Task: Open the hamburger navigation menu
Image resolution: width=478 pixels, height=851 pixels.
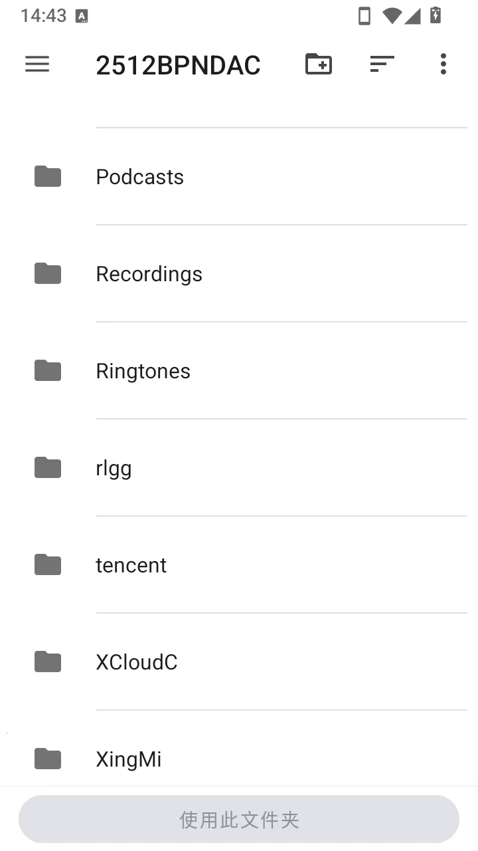Action: (x=37, y=64)
